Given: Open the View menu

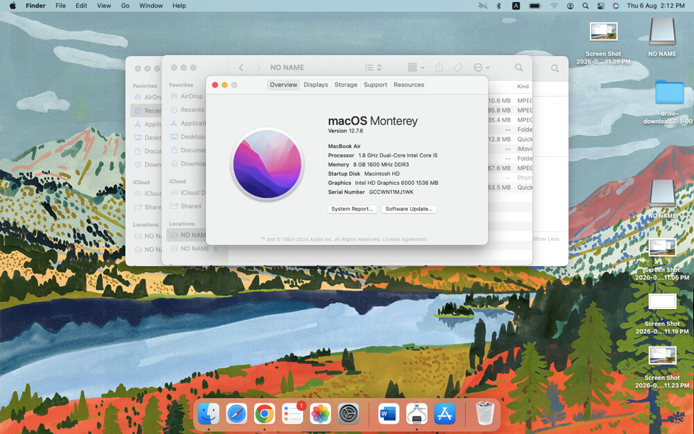Looking at the screenshot, I should tap(104, 6).
